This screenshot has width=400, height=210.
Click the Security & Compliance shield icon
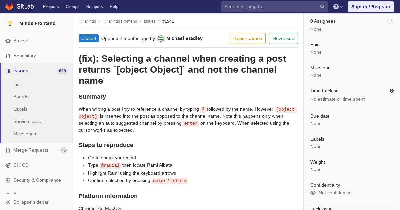[8, 180]
